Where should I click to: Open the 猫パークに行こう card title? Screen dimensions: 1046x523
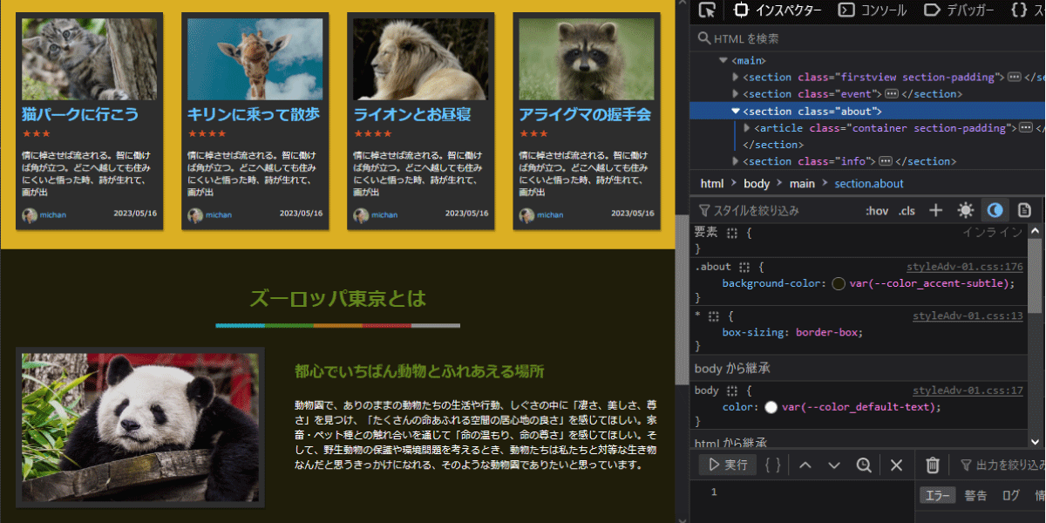pyautogui.click(x=80, y=114)
